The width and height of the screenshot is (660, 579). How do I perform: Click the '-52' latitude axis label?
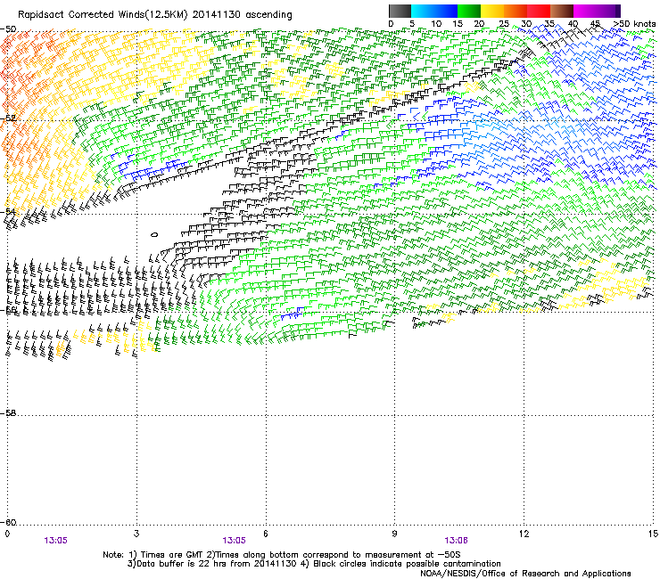pyautogui.click(x=8, y=118)
